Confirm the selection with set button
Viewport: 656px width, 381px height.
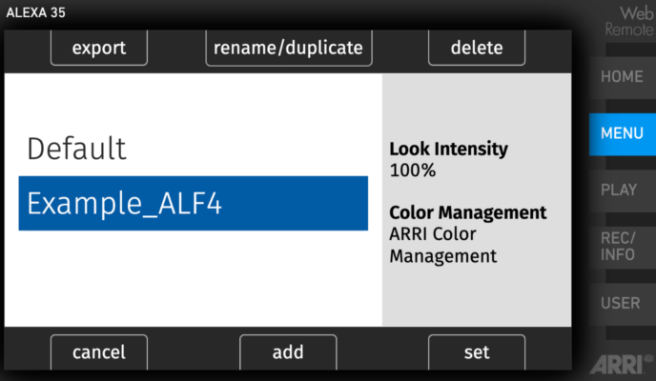point(477,351)
